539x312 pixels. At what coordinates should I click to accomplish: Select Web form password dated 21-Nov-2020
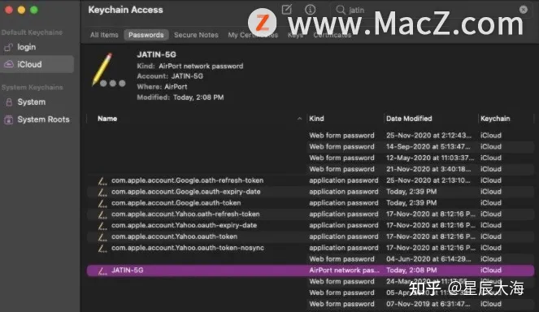click(x=311, y=169)
